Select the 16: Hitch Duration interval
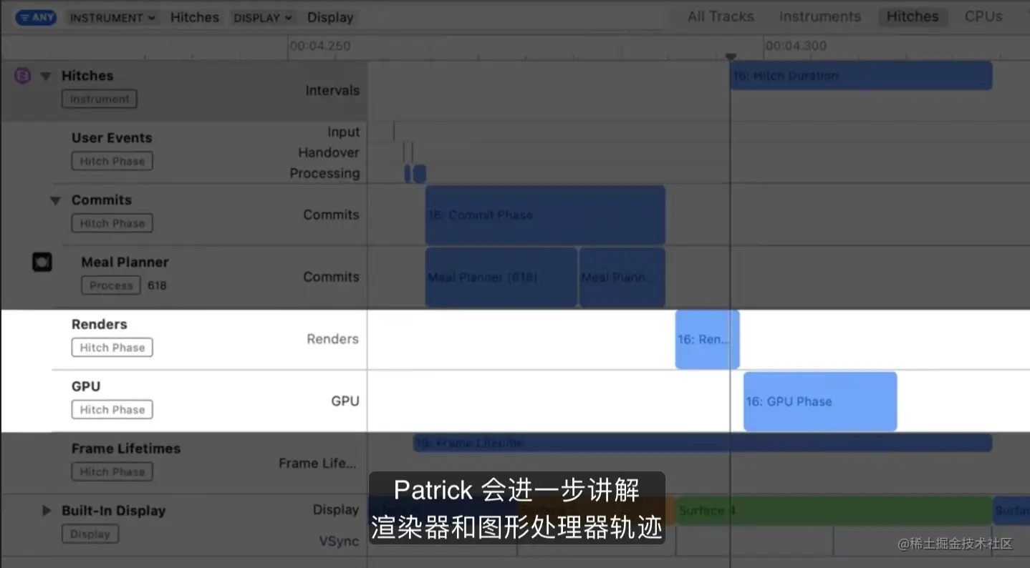The image size is (1030, 568). click(x=861, y=76)
